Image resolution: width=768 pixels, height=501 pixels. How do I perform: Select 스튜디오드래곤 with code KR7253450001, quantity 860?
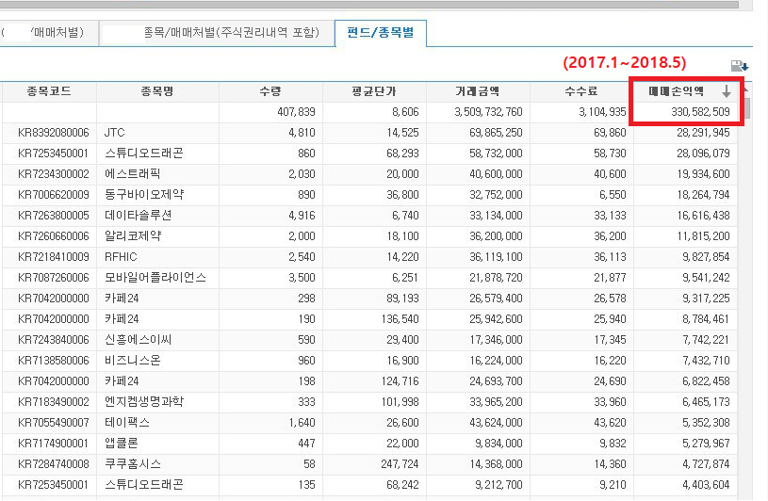click(x=144, y=154)
